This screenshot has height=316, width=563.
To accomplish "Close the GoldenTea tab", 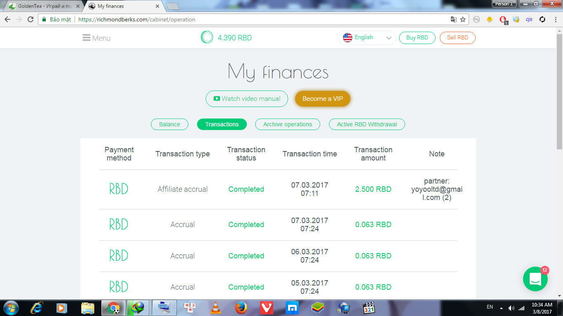I will pyautogui.click(x=77, y=6).
